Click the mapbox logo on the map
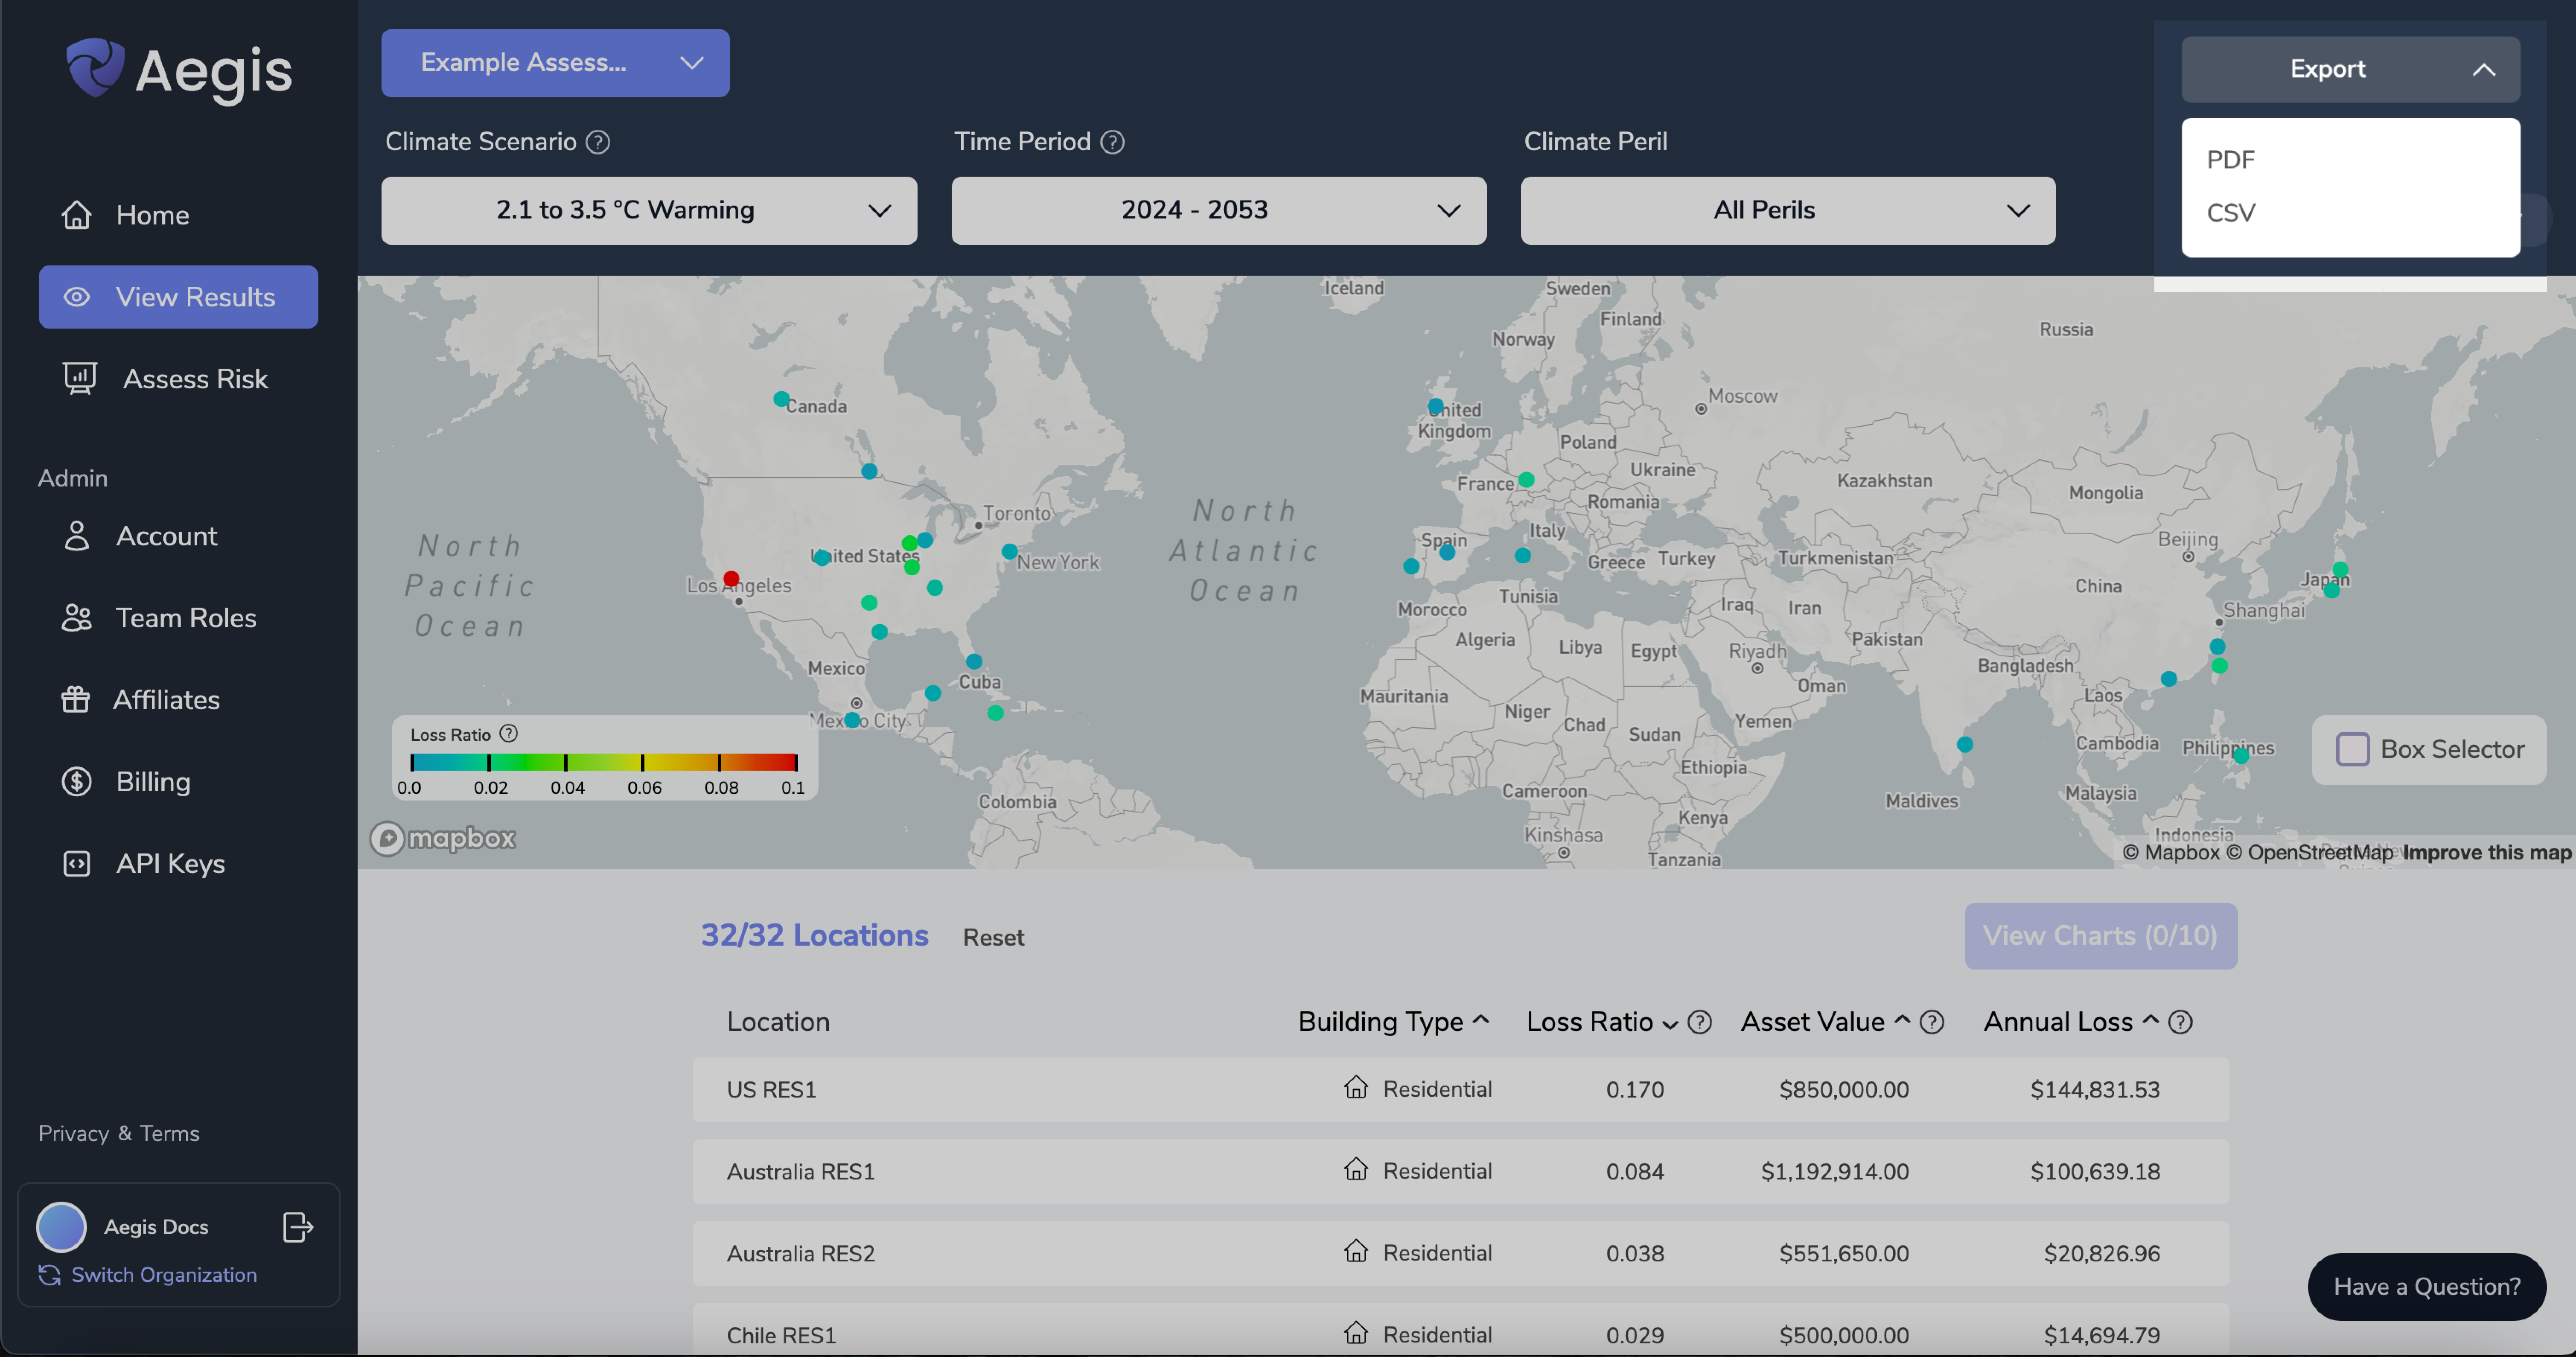 (x=443, y=838)
